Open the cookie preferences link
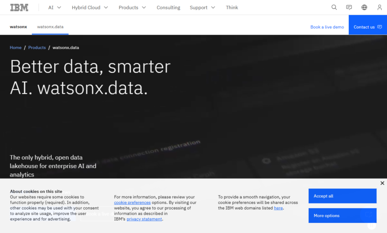This screenshot has height=233, width=387. [132, 203]
